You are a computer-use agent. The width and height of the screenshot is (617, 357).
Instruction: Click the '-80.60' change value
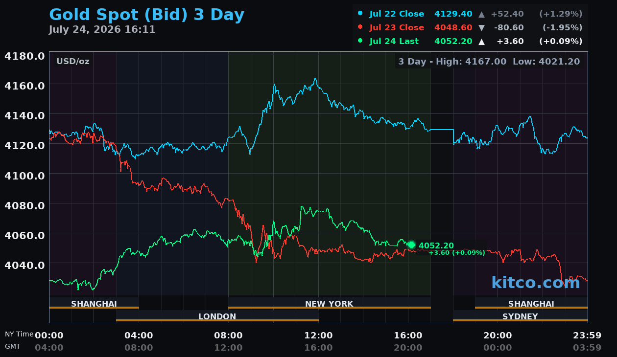pos(509,27)
